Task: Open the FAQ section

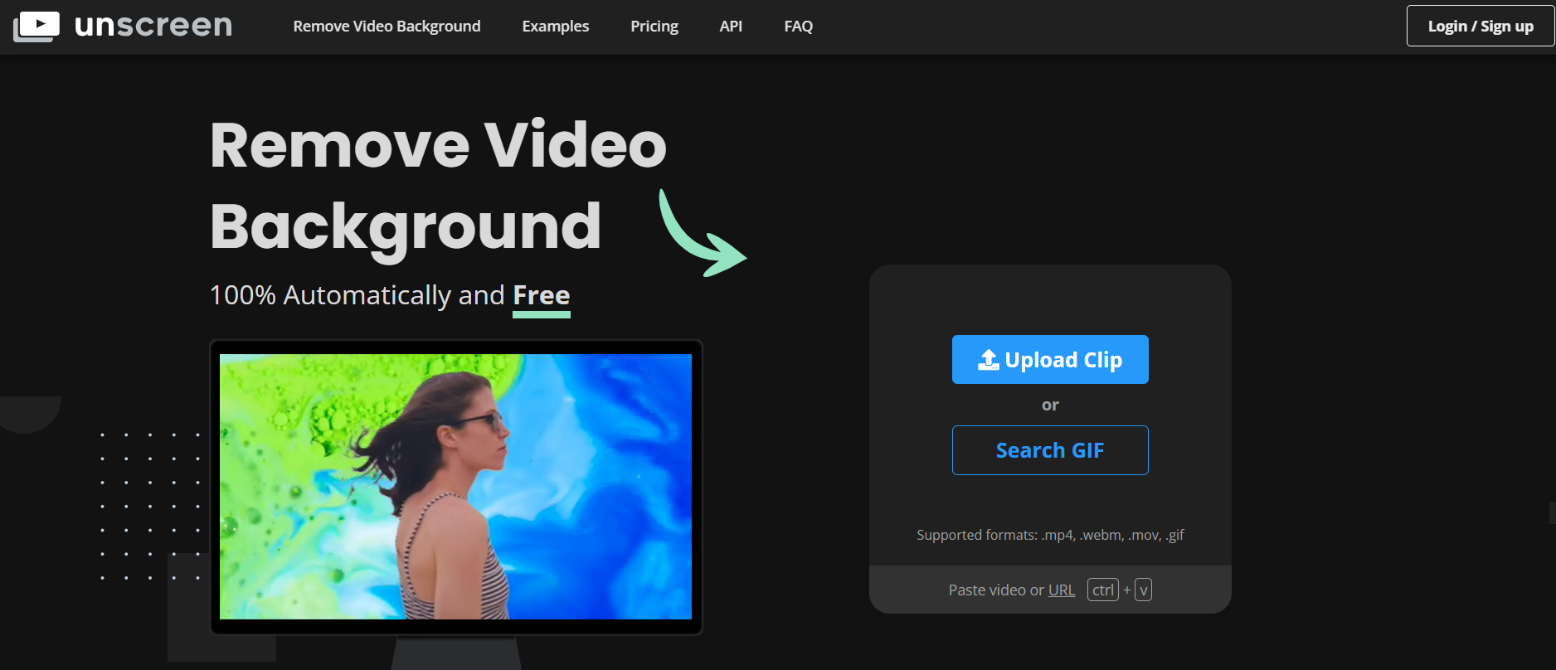Action: point(798,27)
